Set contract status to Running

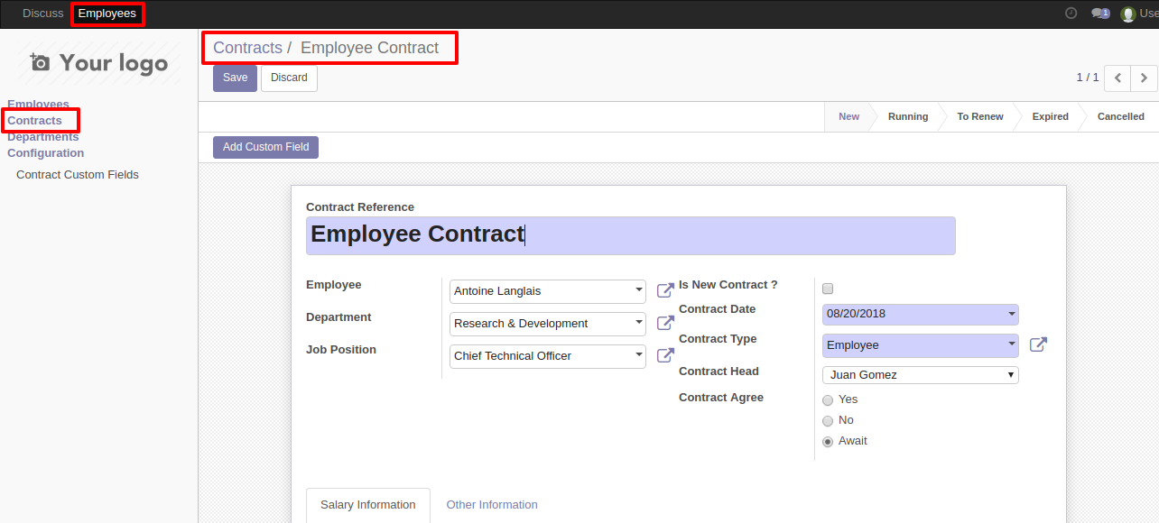[907, 116]
